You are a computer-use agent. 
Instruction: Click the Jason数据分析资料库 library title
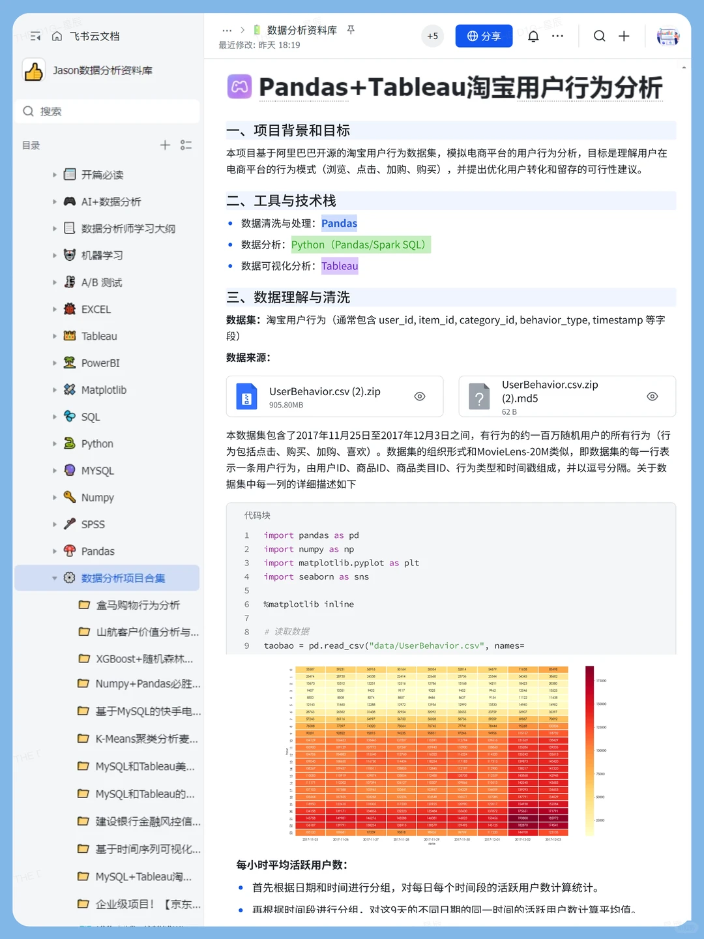pyautogui.click(x=102, y=70)
